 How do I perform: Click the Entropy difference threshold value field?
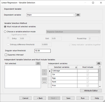46,44
